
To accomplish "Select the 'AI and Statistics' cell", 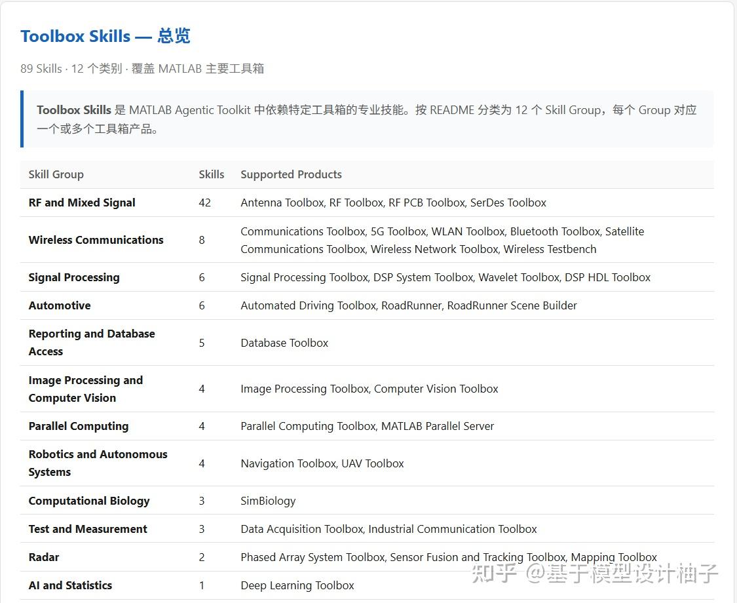I will 70,585.
